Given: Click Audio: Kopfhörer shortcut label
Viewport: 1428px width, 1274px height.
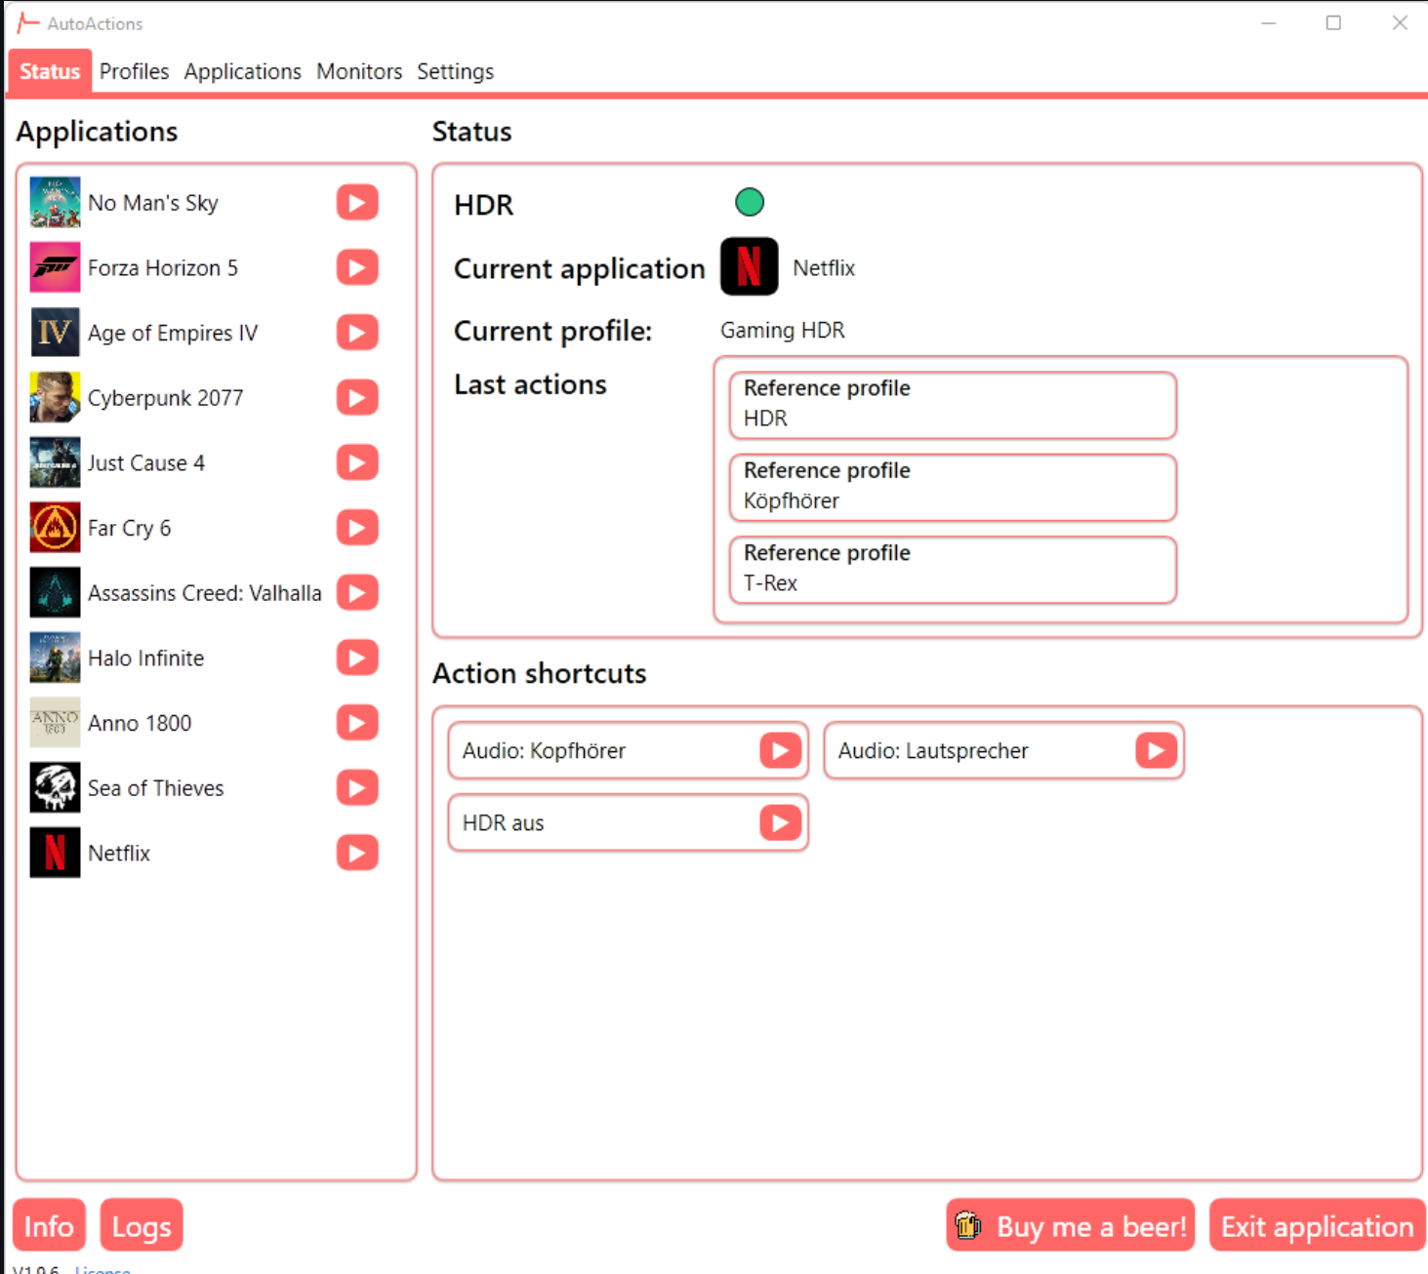Looking at the screenshot, I should point(544,750).
